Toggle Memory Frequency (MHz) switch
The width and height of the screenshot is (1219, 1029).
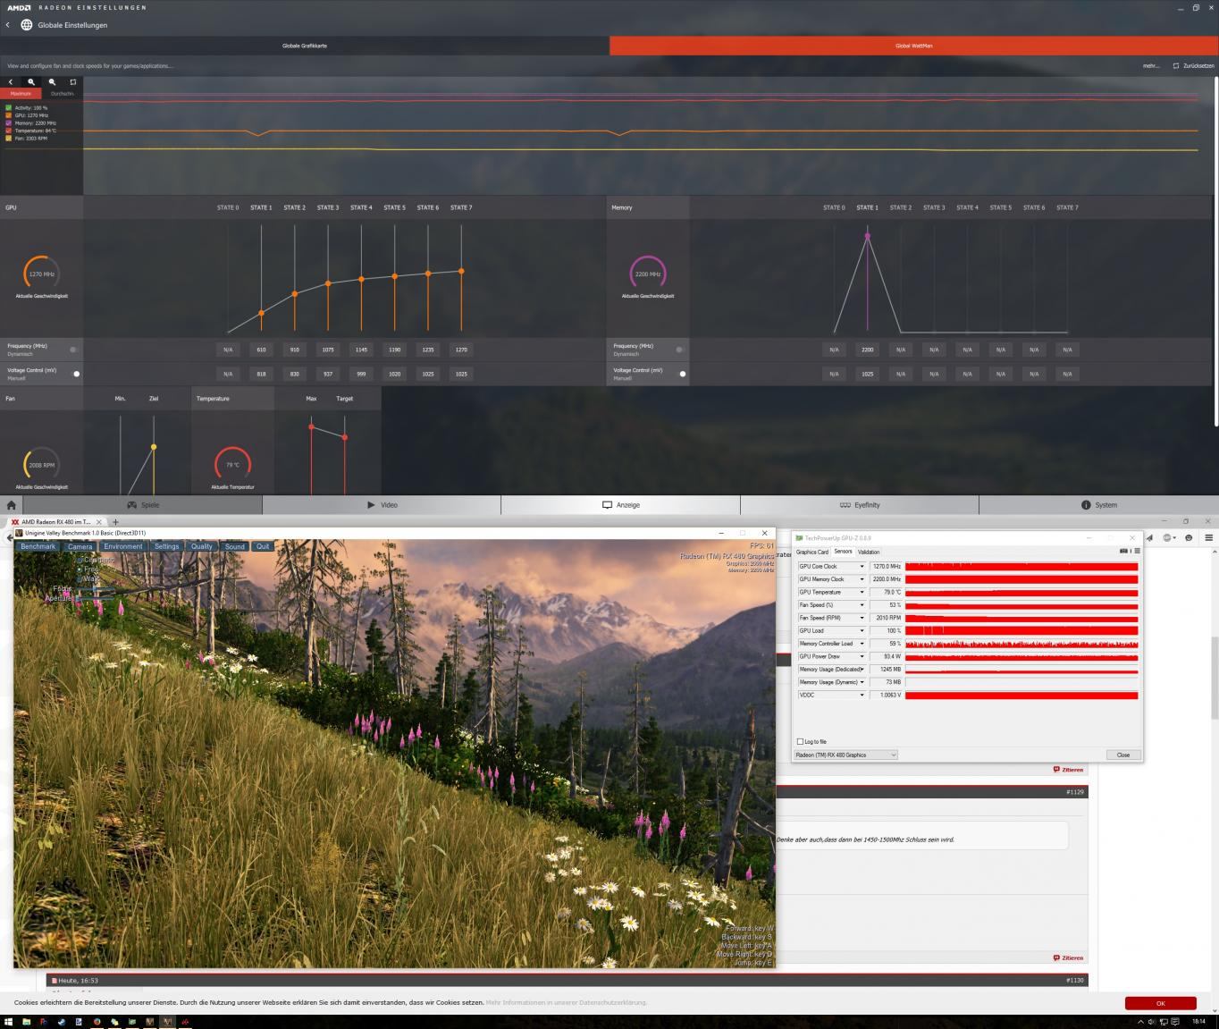681,350
